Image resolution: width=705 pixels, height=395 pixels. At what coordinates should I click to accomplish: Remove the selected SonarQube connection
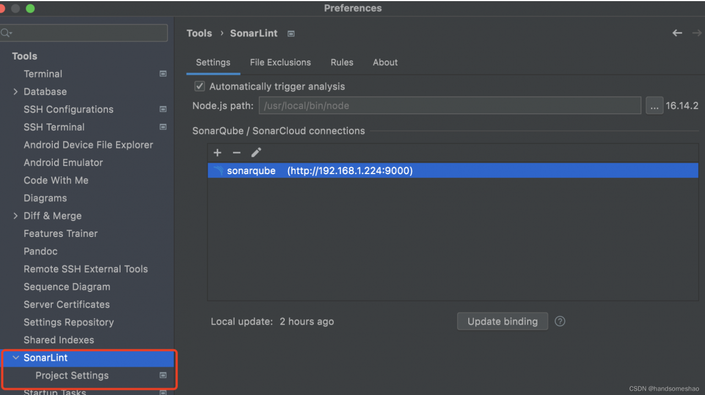(237, 153)
